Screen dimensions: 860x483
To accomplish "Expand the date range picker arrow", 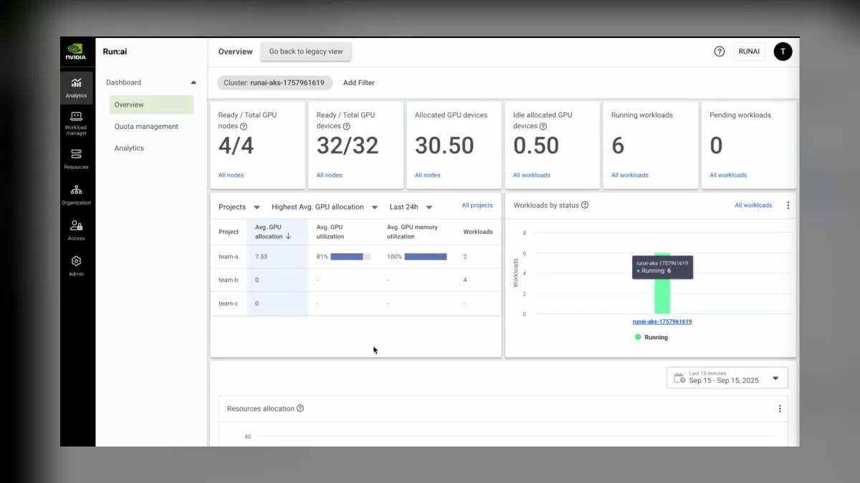I will pos(775,378).
